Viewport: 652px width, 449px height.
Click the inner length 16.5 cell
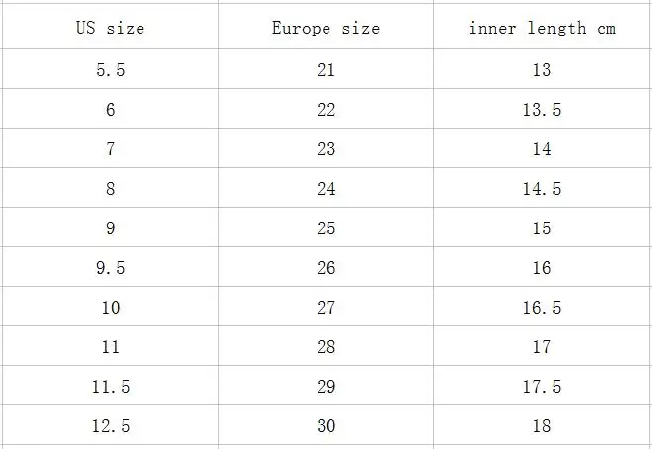click(542, 307)
